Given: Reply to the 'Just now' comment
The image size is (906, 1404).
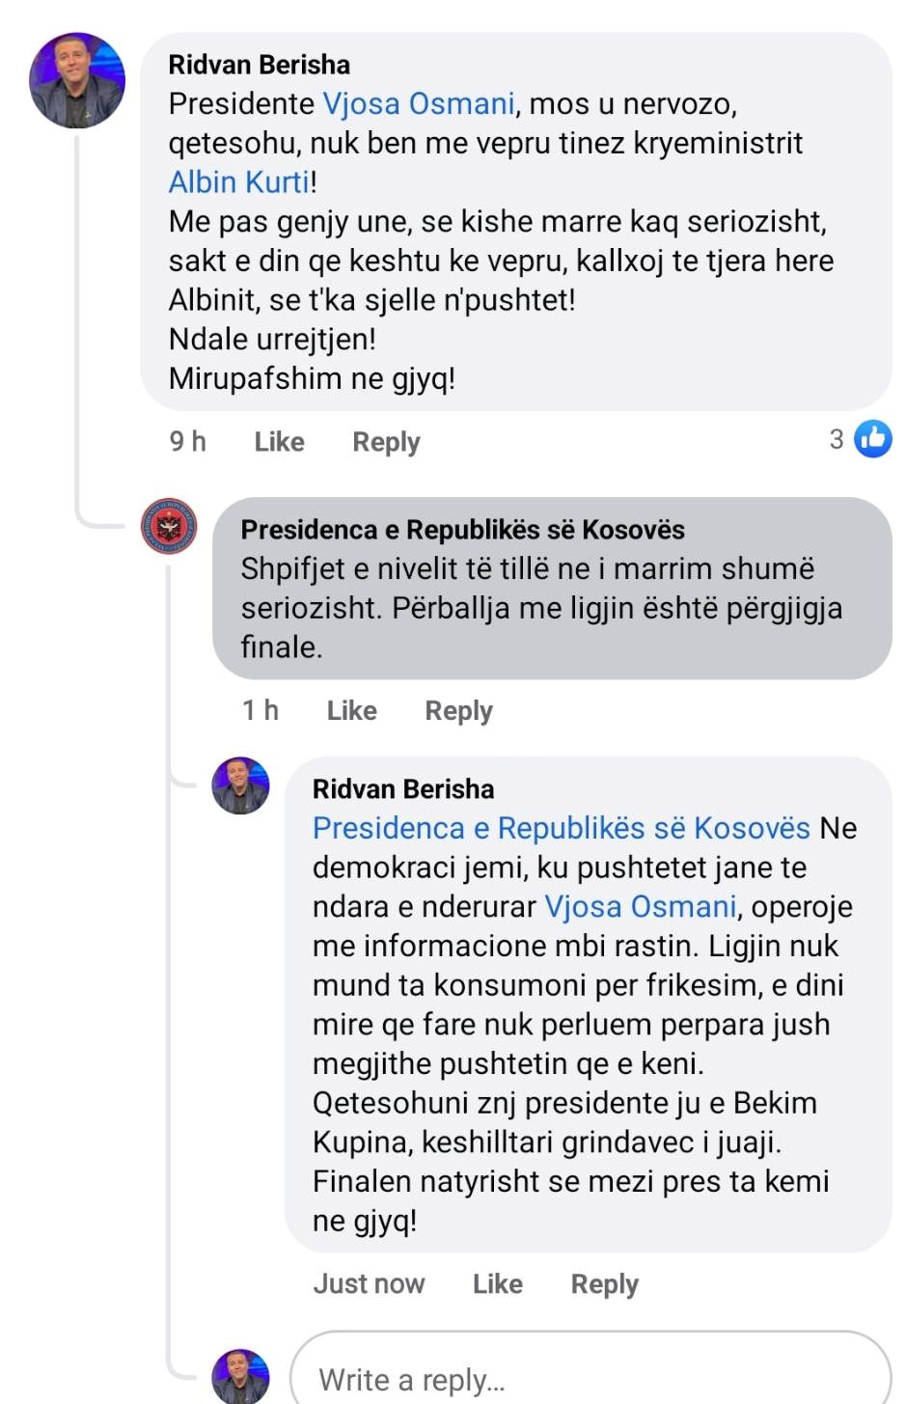Looking at the screenshot, I should [604, 1284].
